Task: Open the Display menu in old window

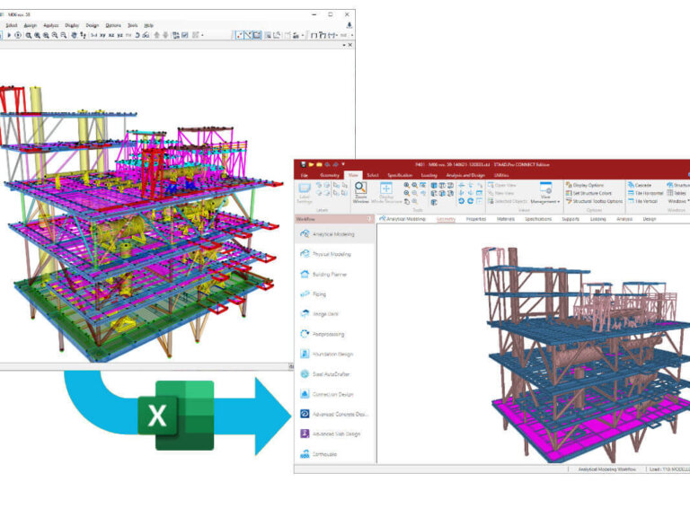Action: click(x=72, y=25)
